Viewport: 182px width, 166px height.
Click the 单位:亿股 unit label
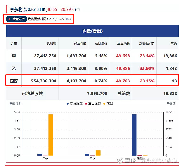click(x=15, y=103)
